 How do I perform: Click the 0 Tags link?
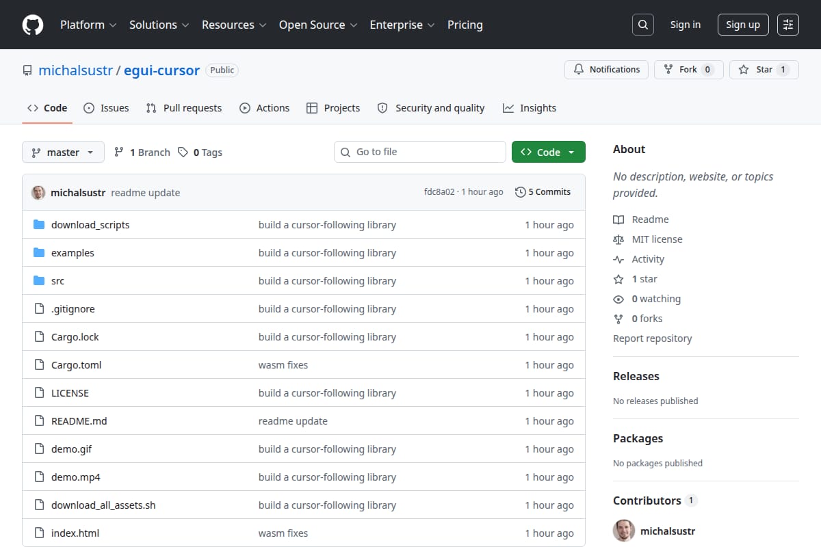(200, 152)
